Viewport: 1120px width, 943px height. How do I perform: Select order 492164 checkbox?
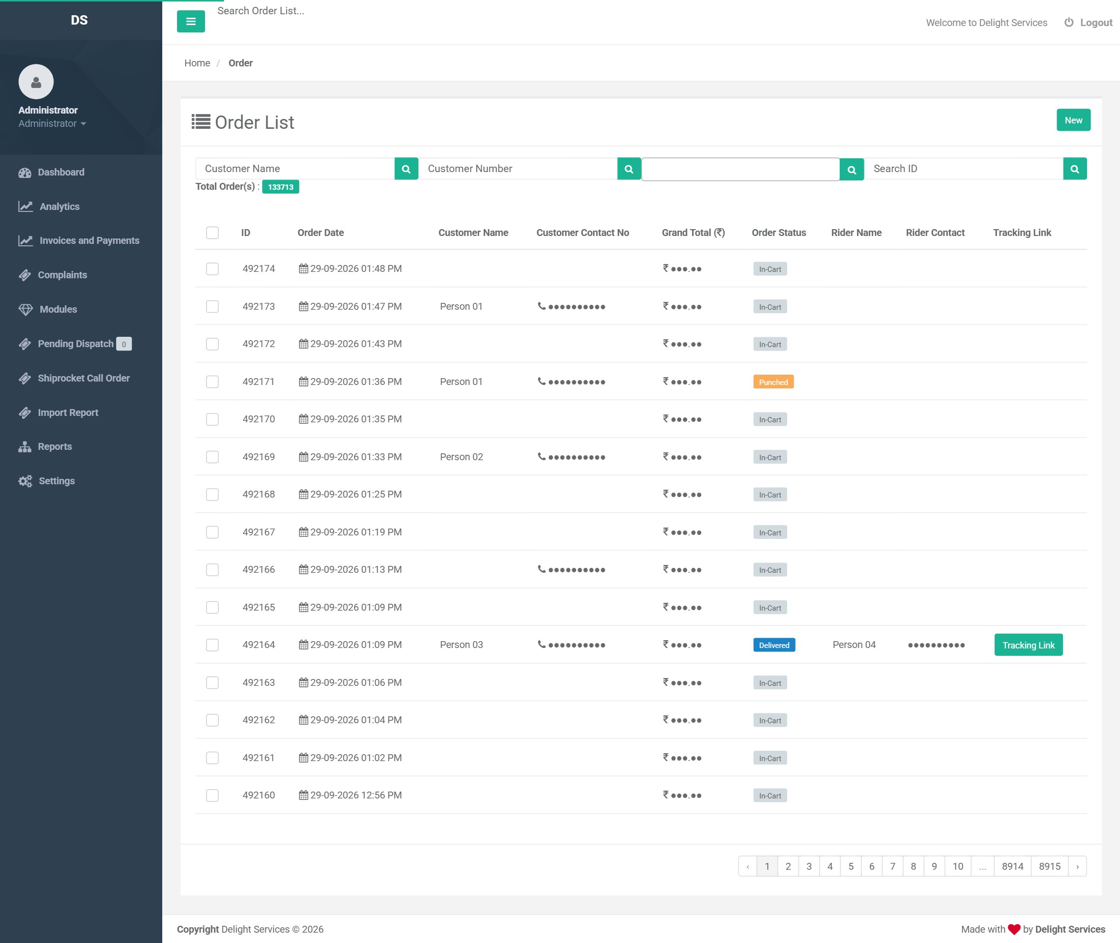[212, 645]
